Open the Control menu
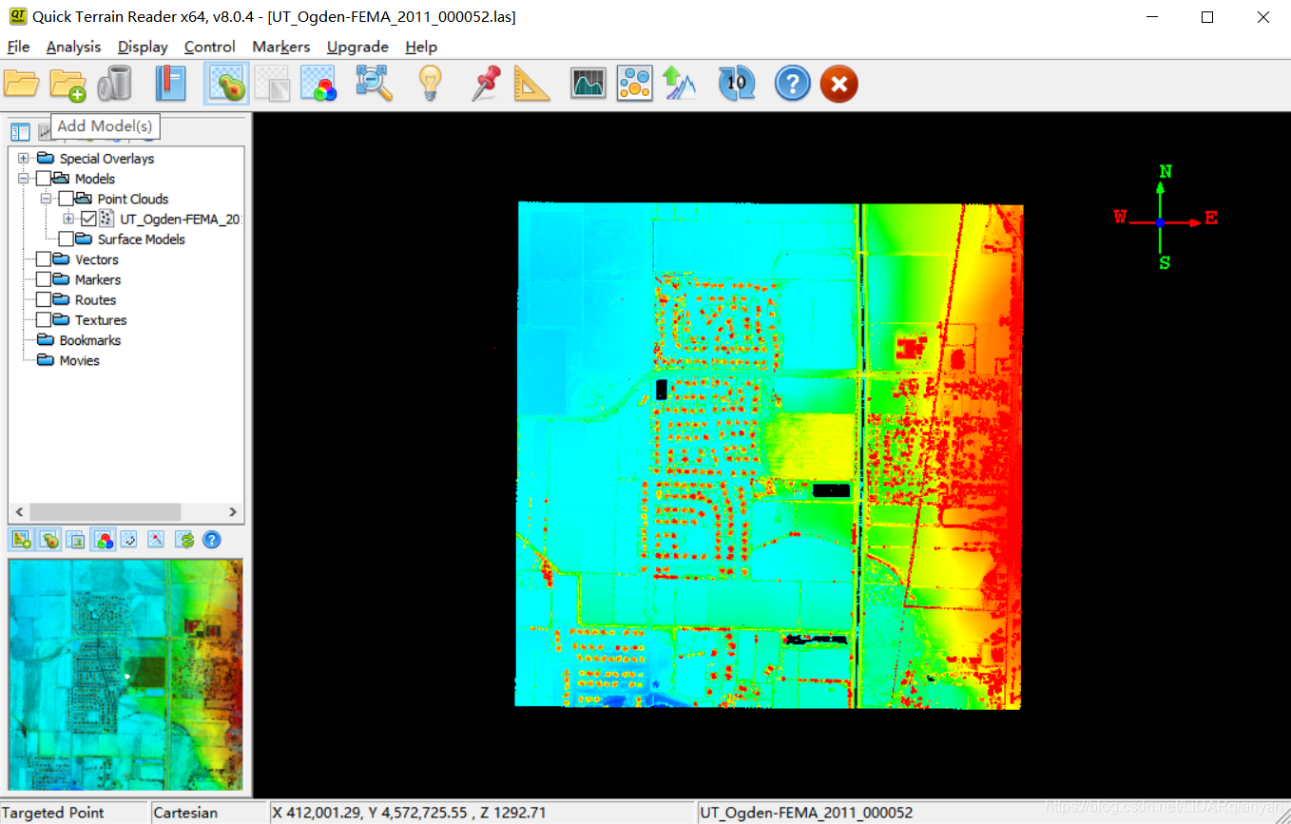The image size is (1291, 824). click(209, 47)
